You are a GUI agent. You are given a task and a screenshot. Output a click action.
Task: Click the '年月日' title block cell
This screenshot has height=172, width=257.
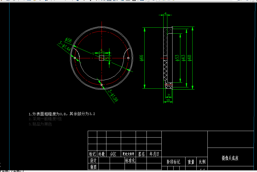click(154, 154)
